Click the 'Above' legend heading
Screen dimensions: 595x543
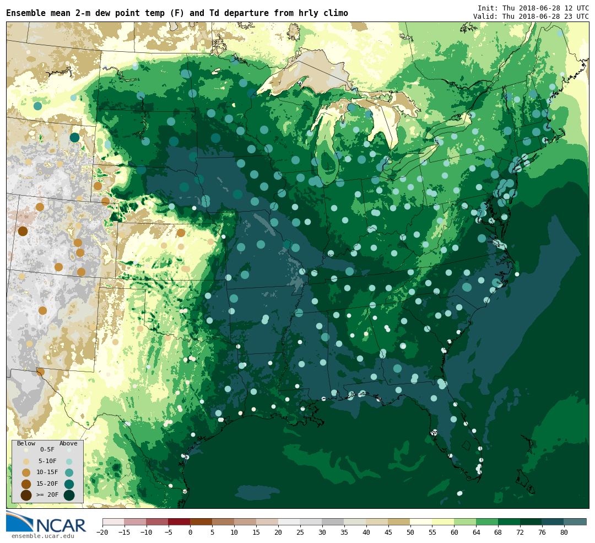tap(68, 444)
